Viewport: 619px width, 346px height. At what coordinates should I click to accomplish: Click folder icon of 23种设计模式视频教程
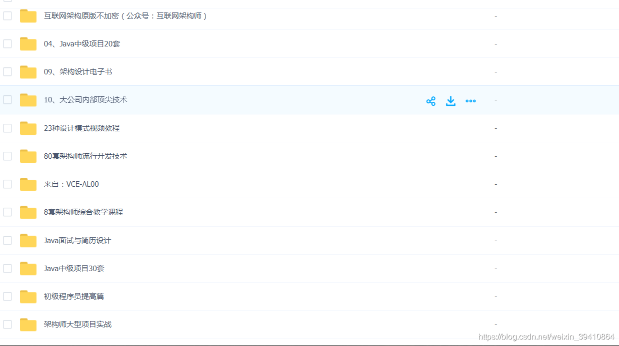(x=28, y=128)
